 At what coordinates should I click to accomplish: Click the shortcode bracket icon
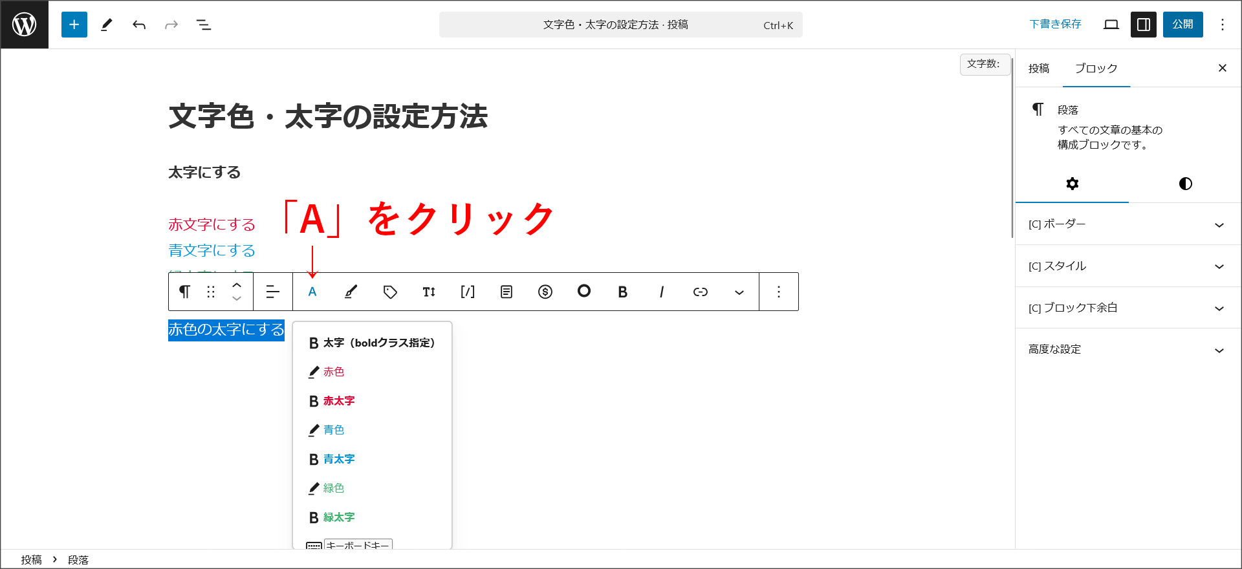click(468, 292)
